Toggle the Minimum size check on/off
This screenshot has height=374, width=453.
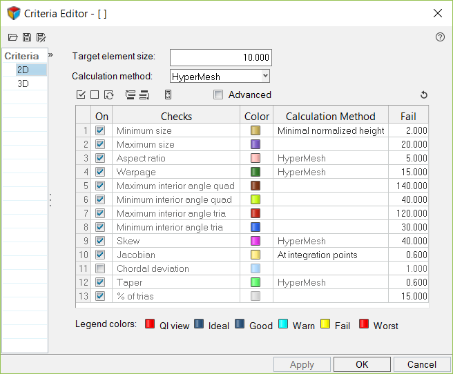100,130
